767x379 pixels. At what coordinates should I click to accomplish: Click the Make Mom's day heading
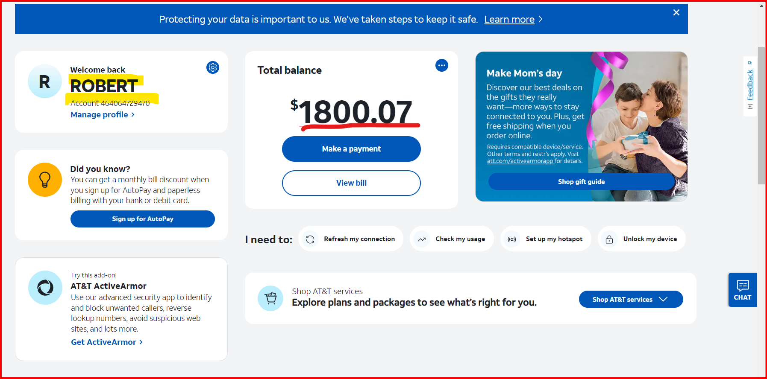click(524, 73)
